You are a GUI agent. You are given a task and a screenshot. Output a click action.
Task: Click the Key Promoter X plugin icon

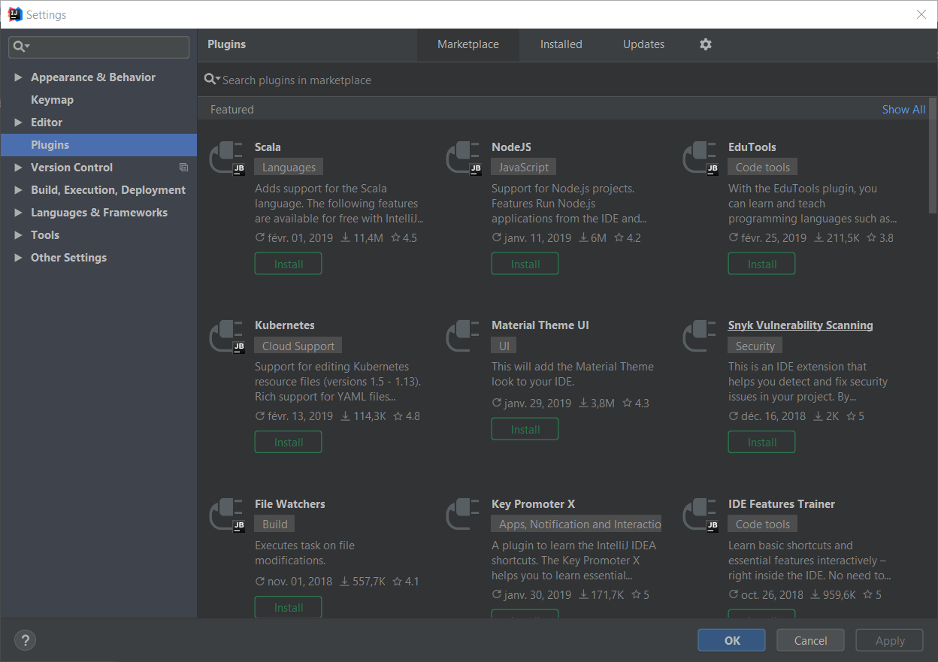[464, 515]
